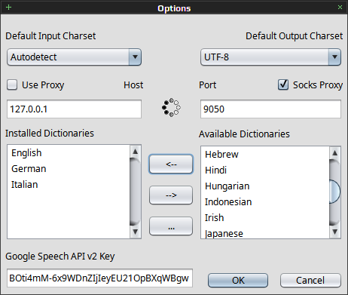Focus the Host field containing 127.0.0.1
This screenshot has width=348, height=295.
pyautogui.click(x=74, y=109)
